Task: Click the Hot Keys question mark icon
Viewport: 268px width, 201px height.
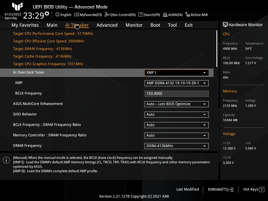Action: (x=261, y=189)
